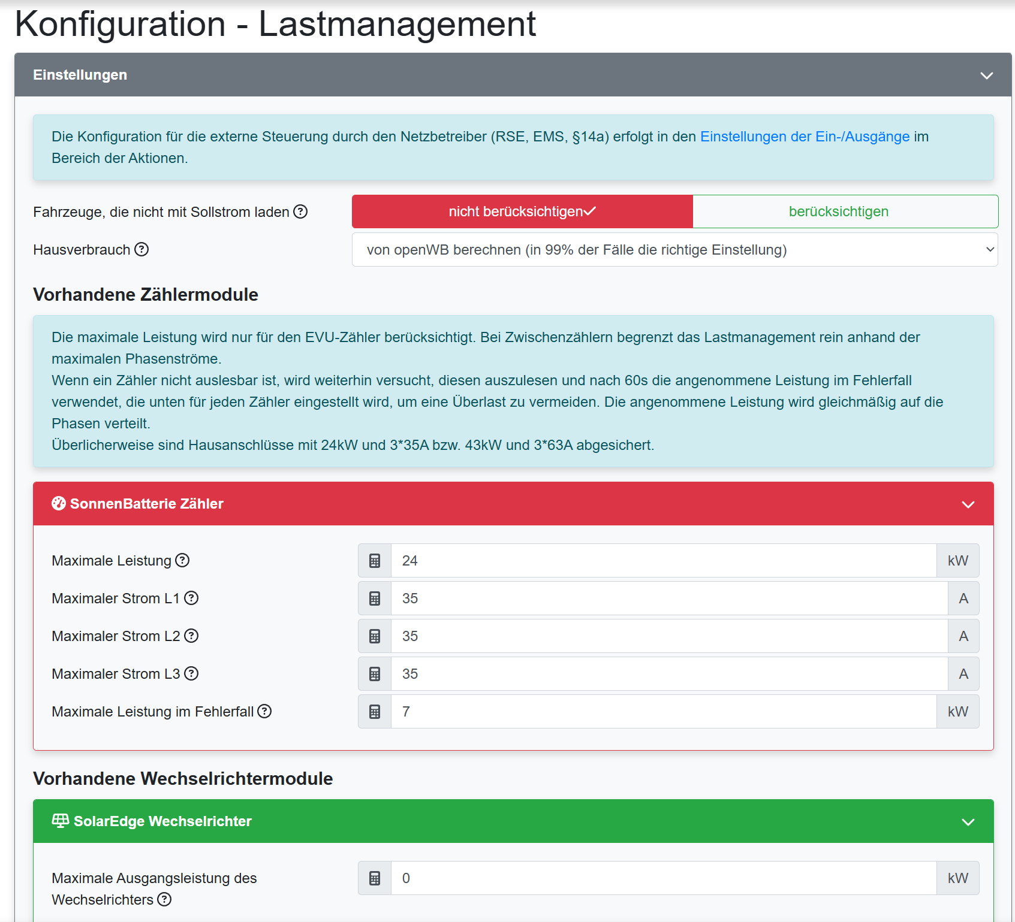The width and height of the screenshot is (1015, 922).
Task: Open the help icon beside Fahrzeuge-Sollstrom label
Action: (301, 211)
